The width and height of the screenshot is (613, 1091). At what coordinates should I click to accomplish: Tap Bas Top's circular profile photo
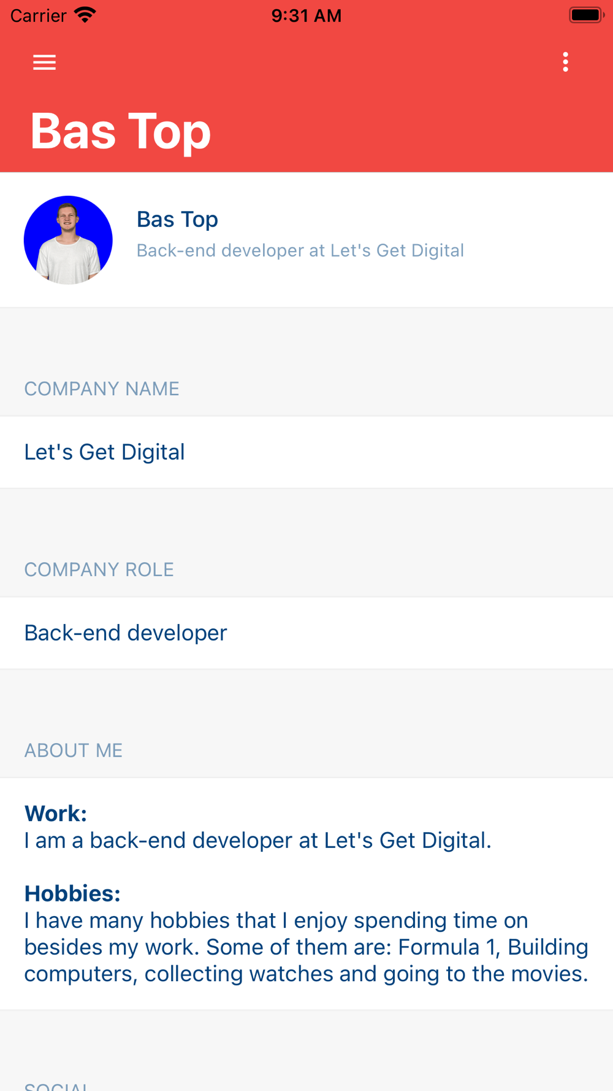point(68,240)
